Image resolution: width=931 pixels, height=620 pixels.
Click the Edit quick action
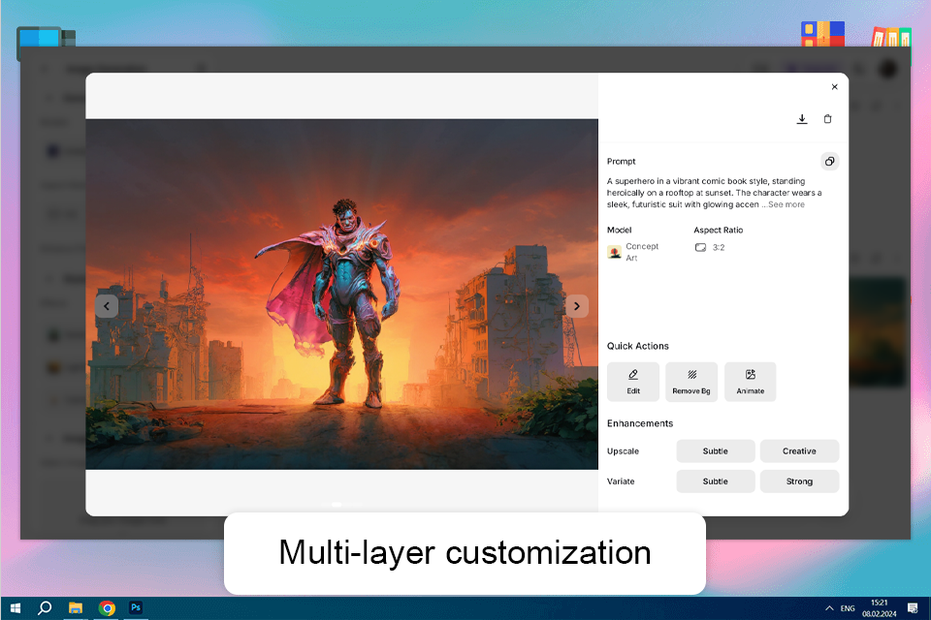pos(633,382)
